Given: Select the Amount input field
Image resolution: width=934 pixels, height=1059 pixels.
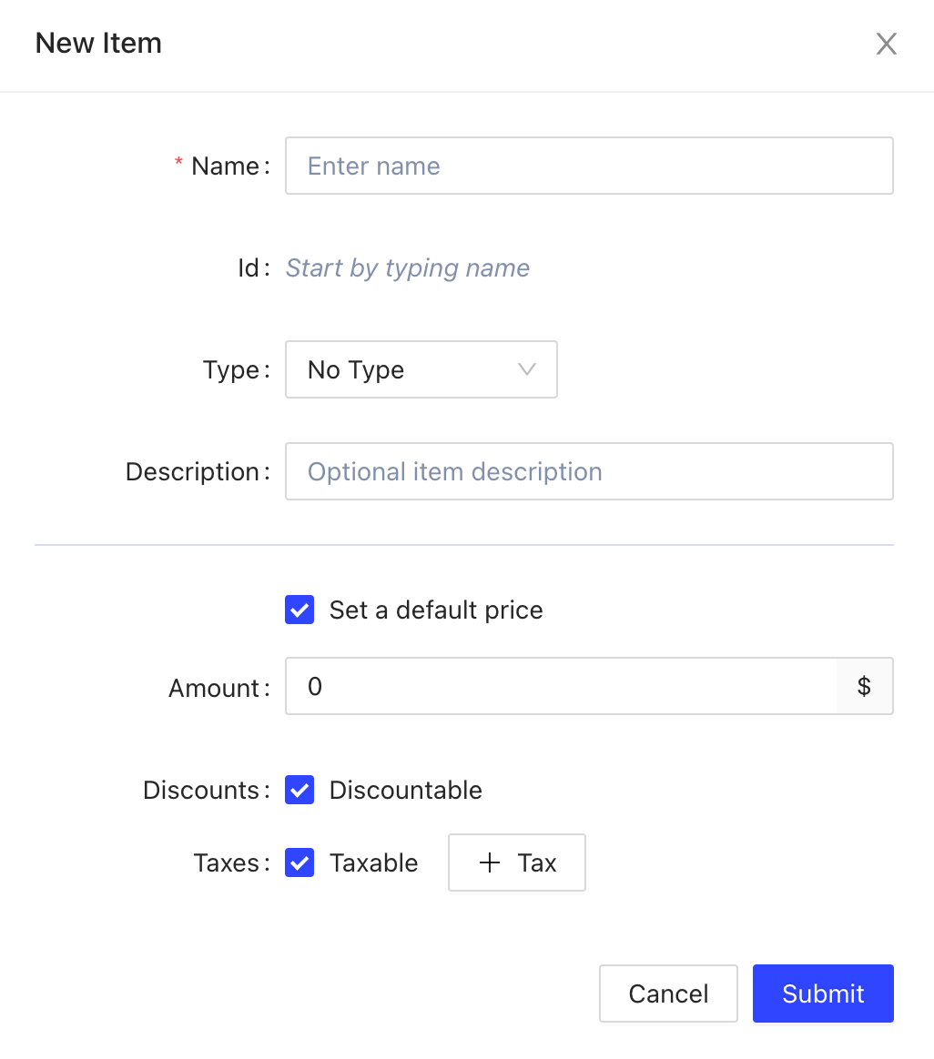Looking at the screenshot, I should tap(560, 686).
